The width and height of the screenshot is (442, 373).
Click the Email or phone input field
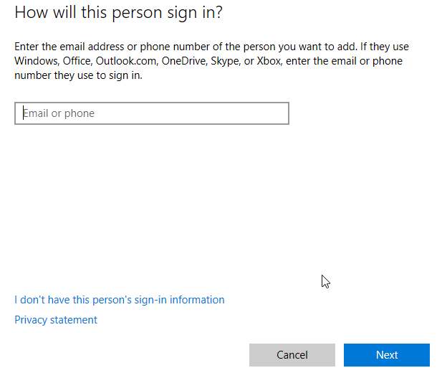(x=151, y=113)
